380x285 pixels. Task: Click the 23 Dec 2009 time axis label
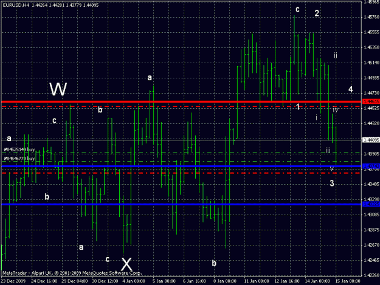pyautogui.click(x=13, y=281)
